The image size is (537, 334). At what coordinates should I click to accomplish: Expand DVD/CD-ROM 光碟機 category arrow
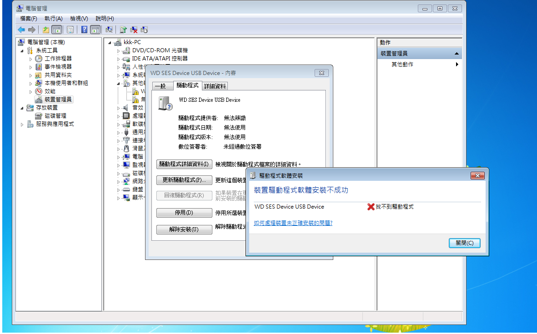[x=118, y=51]
